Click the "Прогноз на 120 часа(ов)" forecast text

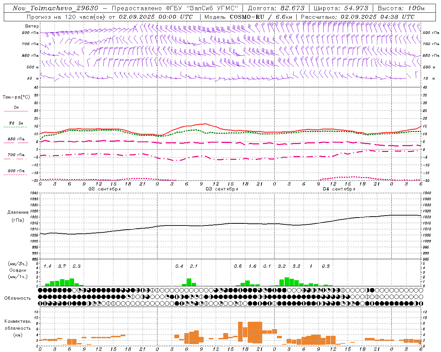(66, 17)
